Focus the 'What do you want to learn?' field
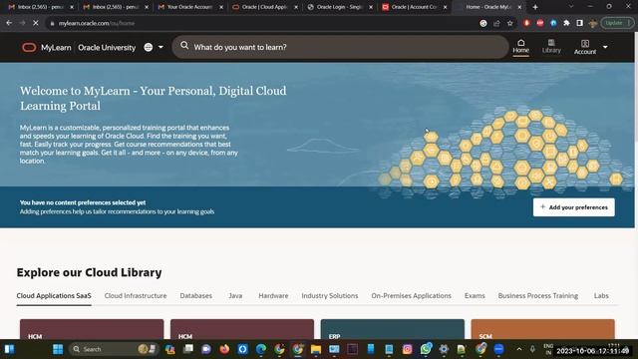This screenshot has width=638, height=359. [x=340, y=47]
